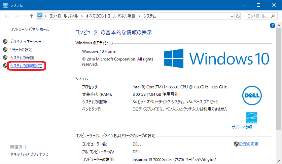Open Help with the blue question mark icon
Image resolution: width=282 pixels, height=164 pixels.
coord(273,26)
